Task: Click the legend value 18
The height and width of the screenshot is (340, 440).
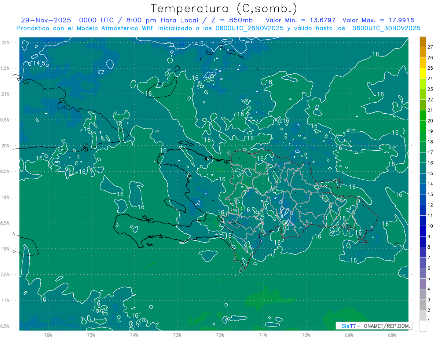Action: point(430,142)
